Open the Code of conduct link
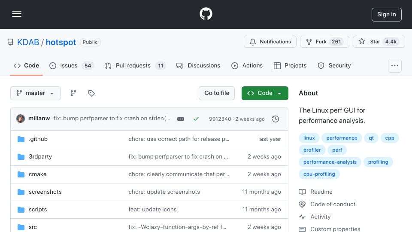Image resolution: width=412 pixels, height=232 pixels. pyautogui.click(x=327, y=205)
